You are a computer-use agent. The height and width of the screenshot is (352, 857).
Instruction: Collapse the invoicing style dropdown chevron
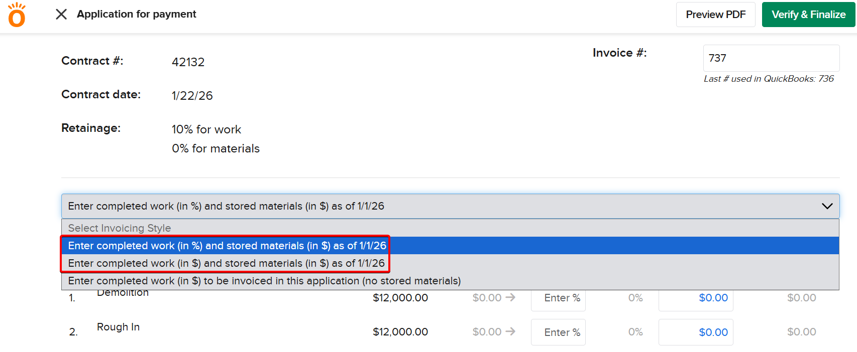point(827,206)
